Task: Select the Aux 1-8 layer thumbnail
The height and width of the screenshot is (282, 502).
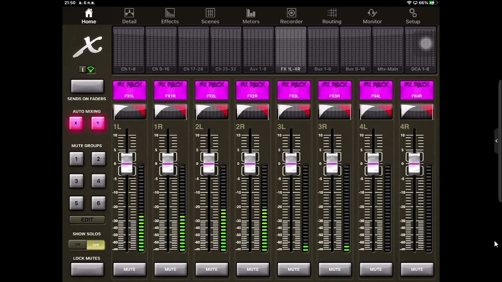Action: click(x=258, y=50)
